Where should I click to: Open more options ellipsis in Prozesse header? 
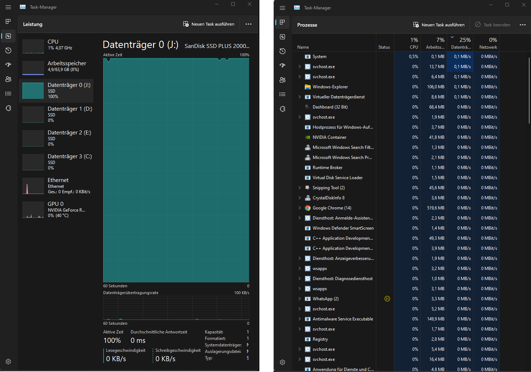tap(523, 25)
